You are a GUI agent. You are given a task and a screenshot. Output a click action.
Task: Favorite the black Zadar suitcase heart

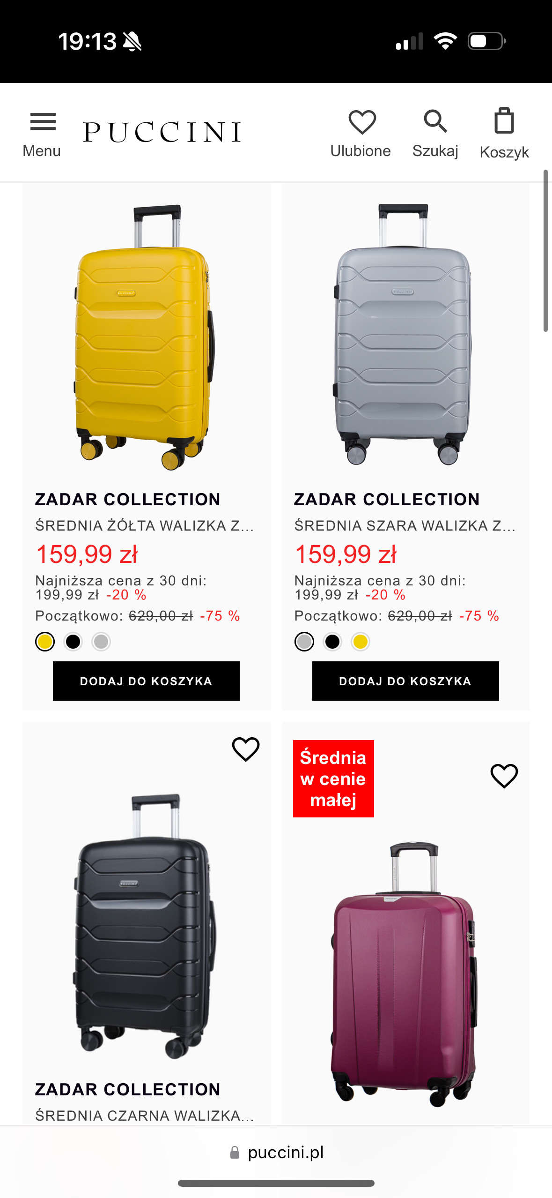(246, 749)
